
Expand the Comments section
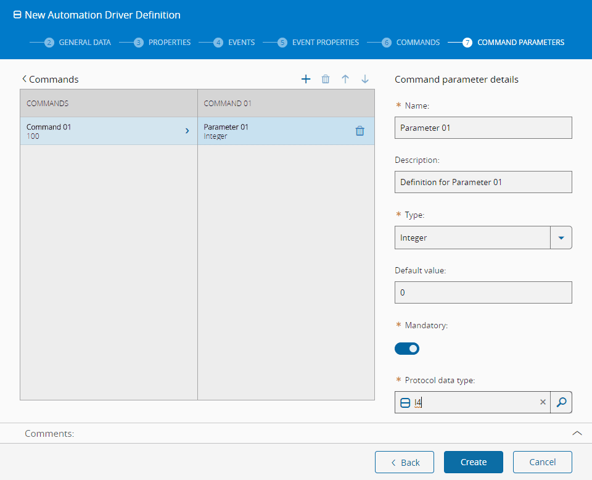click(x=577, y=433)
